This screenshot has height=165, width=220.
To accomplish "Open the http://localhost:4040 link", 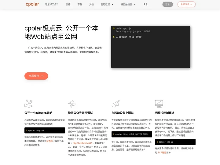I will 82,143.
